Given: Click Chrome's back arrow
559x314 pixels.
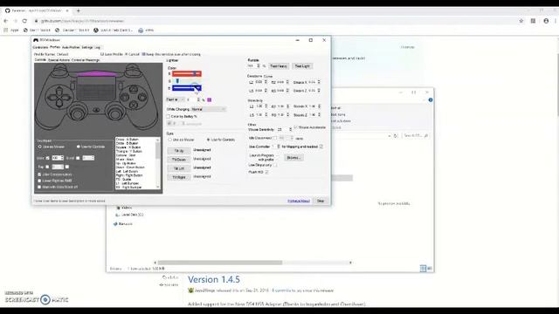Looking at the screenshot, I should point(6,21).
